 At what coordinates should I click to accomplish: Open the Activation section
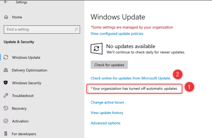tap(20, 121)
